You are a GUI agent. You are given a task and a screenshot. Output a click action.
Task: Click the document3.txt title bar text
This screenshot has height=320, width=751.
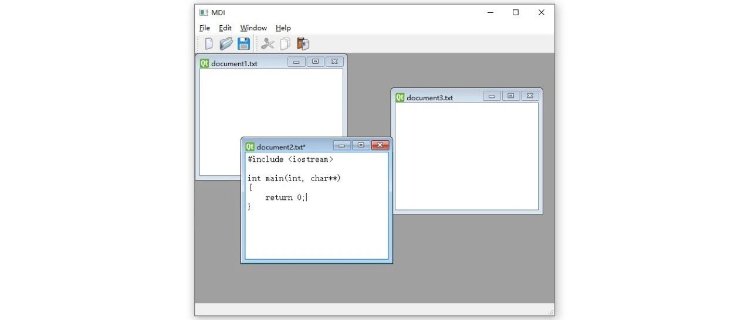(x=429, y=98)
